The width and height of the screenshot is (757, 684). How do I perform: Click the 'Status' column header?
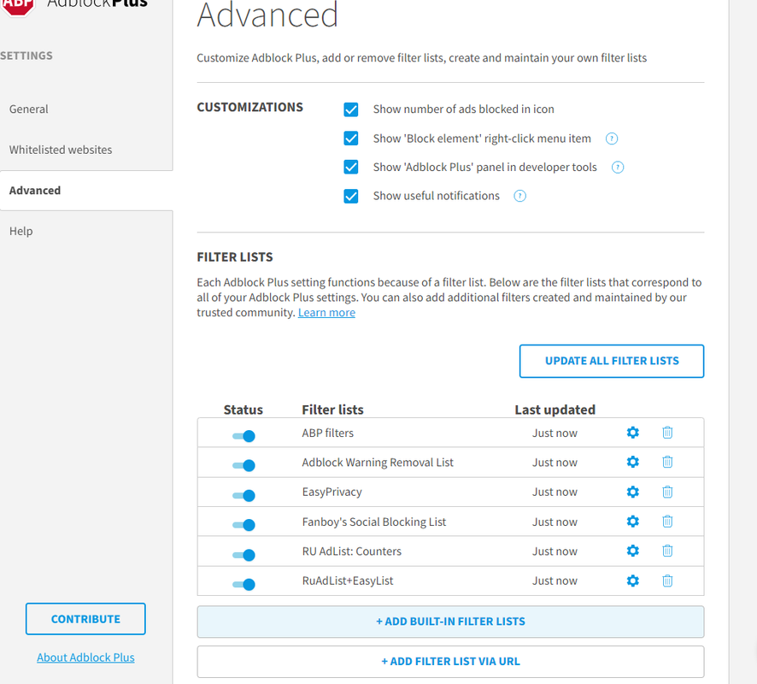[x=243, y=410]
